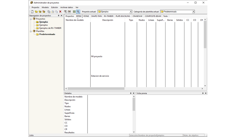Open the Edición menu
The width and height of the screenshot is (236, 137).
[54, 7]
